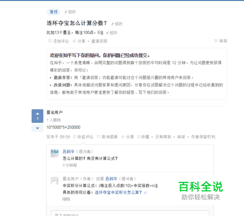Click 邀请回答 to invite answerers
This screenshot has width=244, height=216.
tap(99, 41)
